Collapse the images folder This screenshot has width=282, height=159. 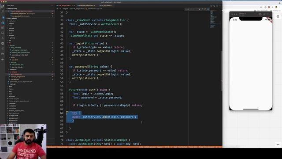pos(11,35)
